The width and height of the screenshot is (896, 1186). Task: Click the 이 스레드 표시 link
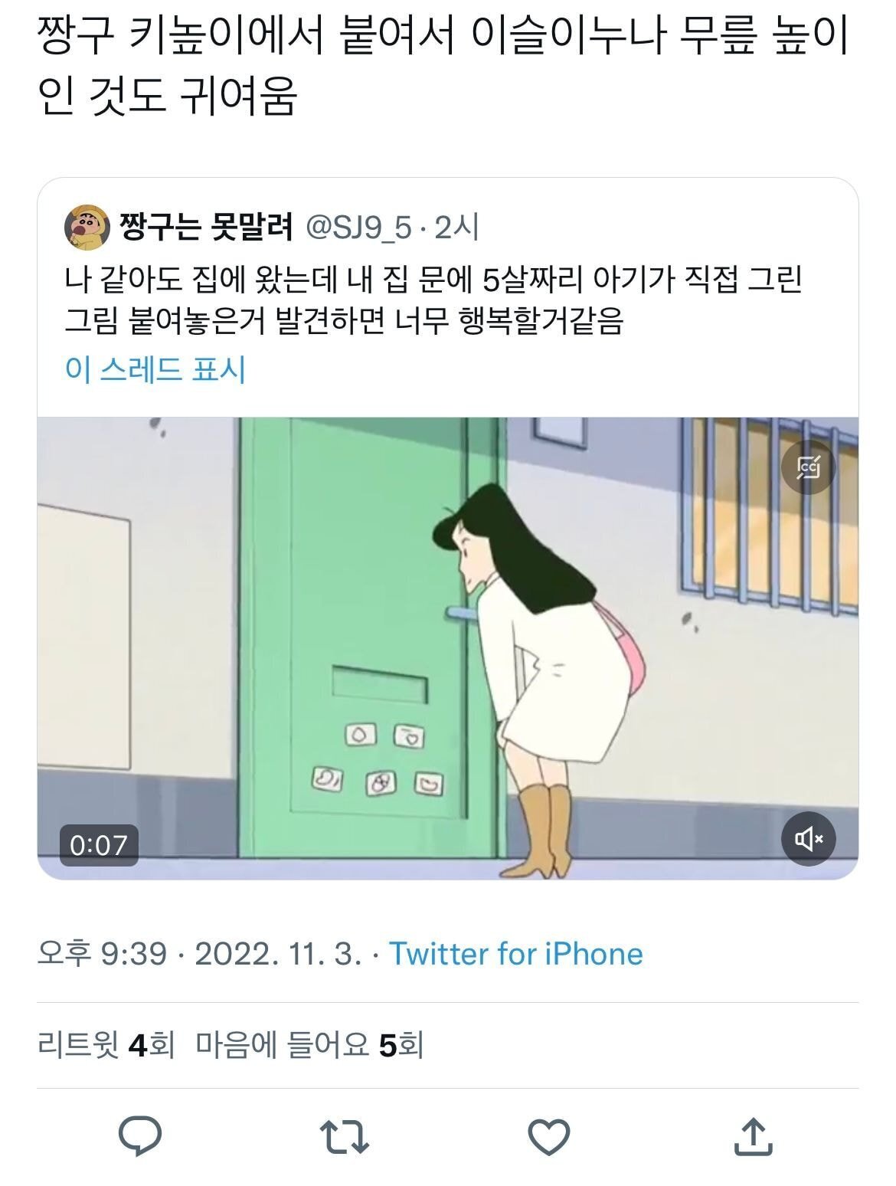coord(155,369)
